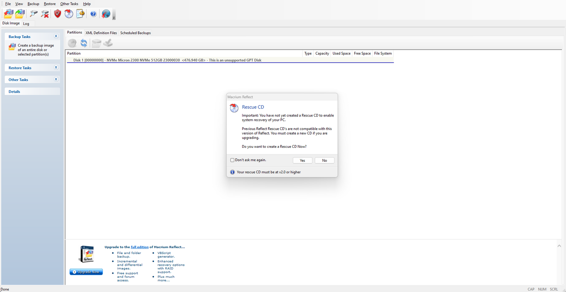The image size is (566, 292).
Task: Click the grayed drive icon in Partitions toolbar
Action: pyautogui.click(x=96, y=43)
